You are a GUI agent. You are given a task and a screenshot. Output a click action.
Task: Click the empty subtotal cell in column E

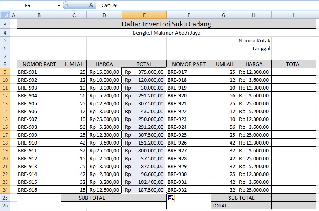click(144, 198)
